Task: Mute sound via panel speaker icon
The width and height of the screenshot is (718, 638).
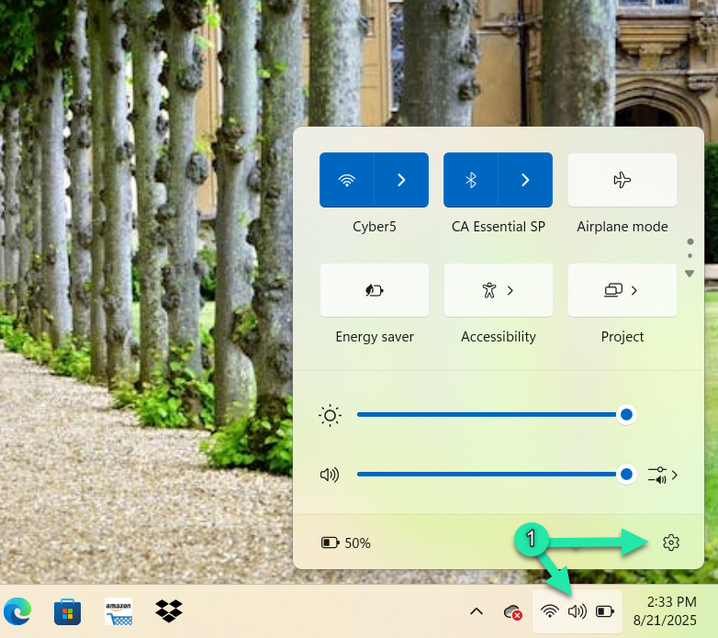Action: (330, 475)
